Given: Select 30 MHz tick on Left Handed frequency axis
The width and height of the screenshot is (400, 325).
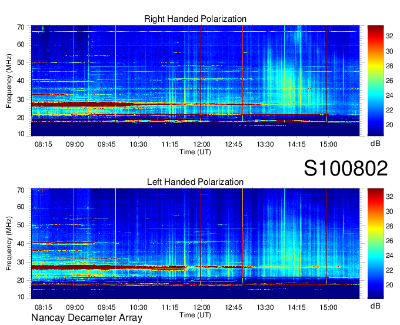Looking at the screenshot, I should [21, 262].
